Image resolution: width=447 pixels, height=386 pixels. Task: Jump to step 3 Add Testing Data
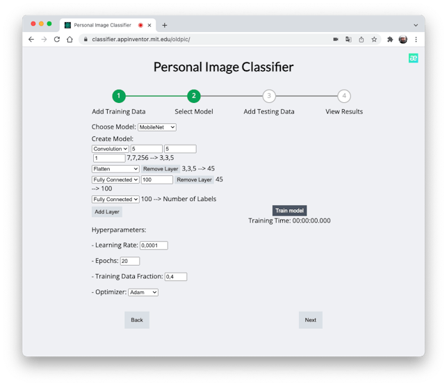268,96
